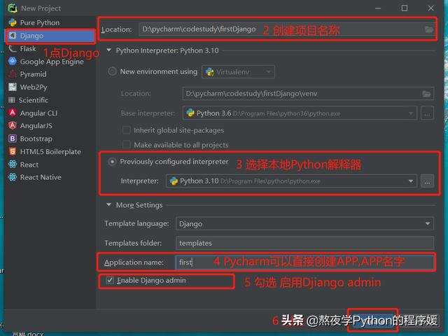The image size is (448, 336).
Task: Click the Scientific grid icon
Action: coord(12,100)
